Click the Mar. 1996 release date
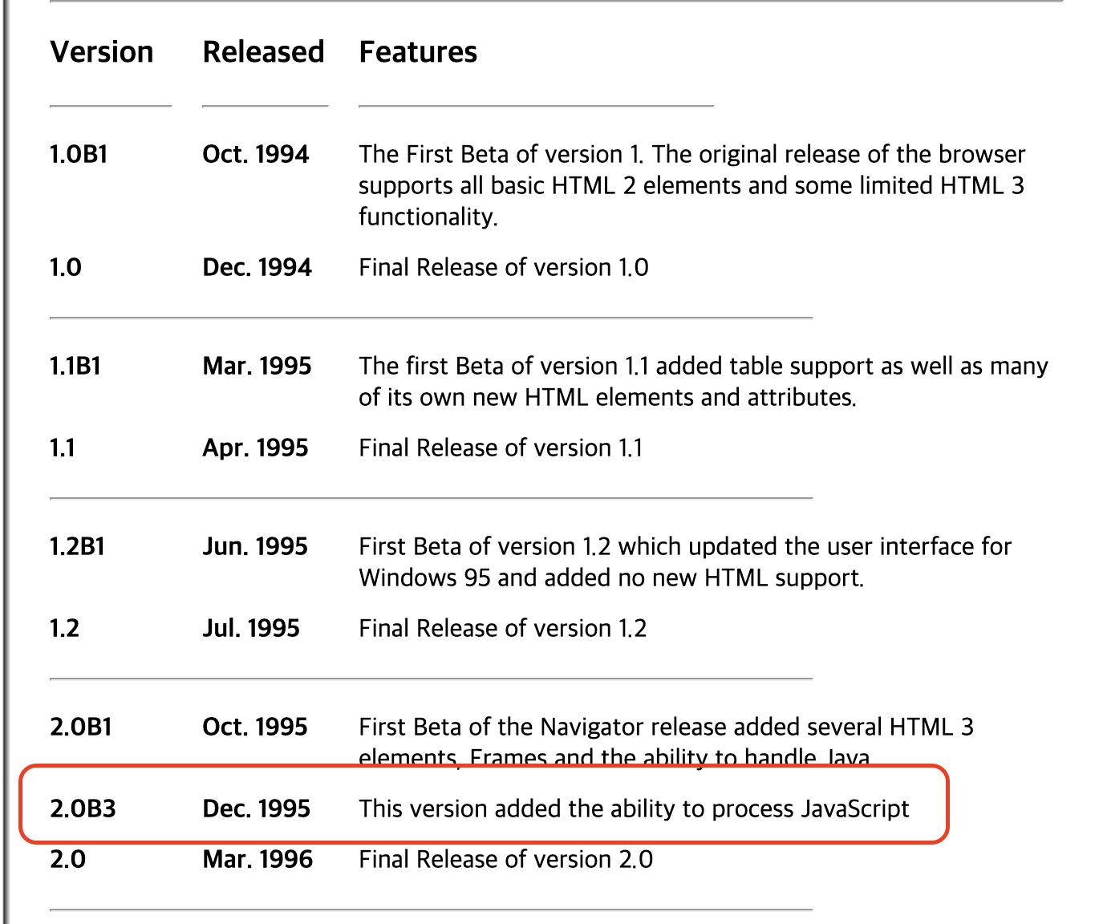This screenshot has height=924, width=1099. (x=258, y=859)
